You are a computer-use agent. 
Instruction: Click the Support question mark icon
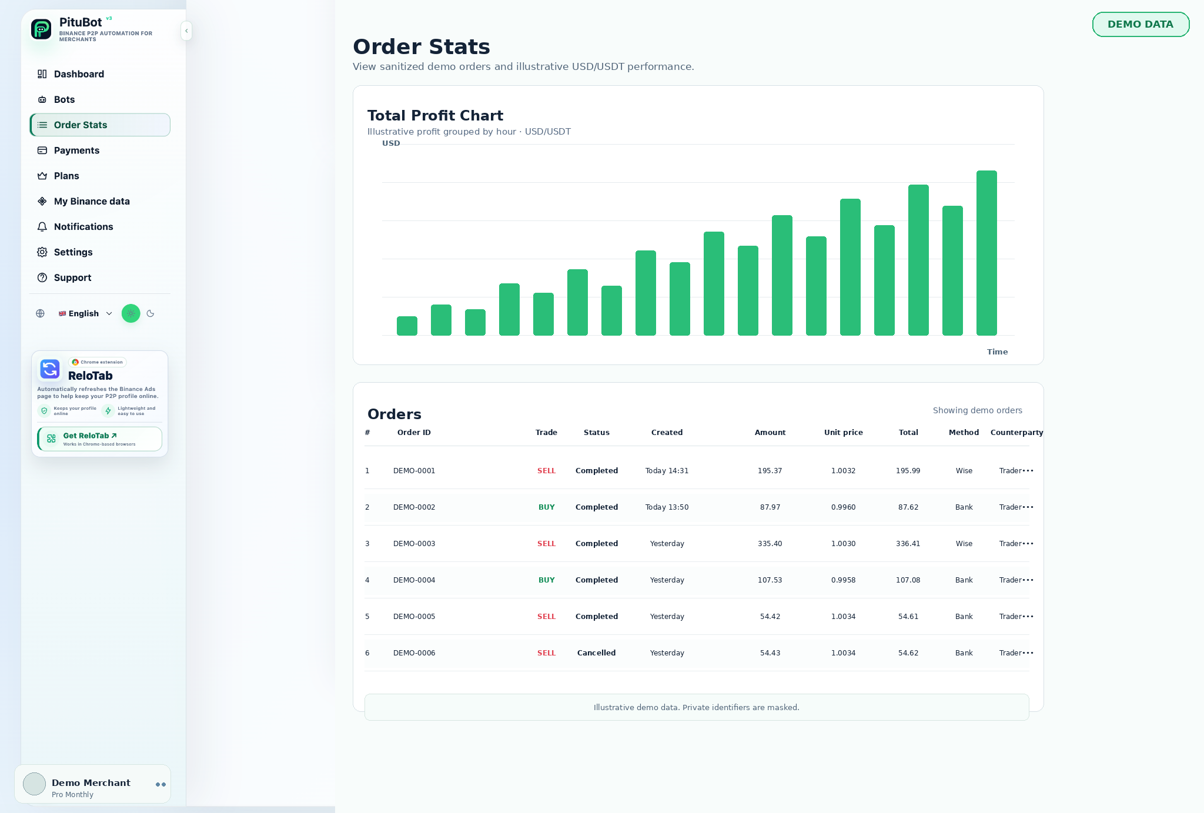pos(42,277)
